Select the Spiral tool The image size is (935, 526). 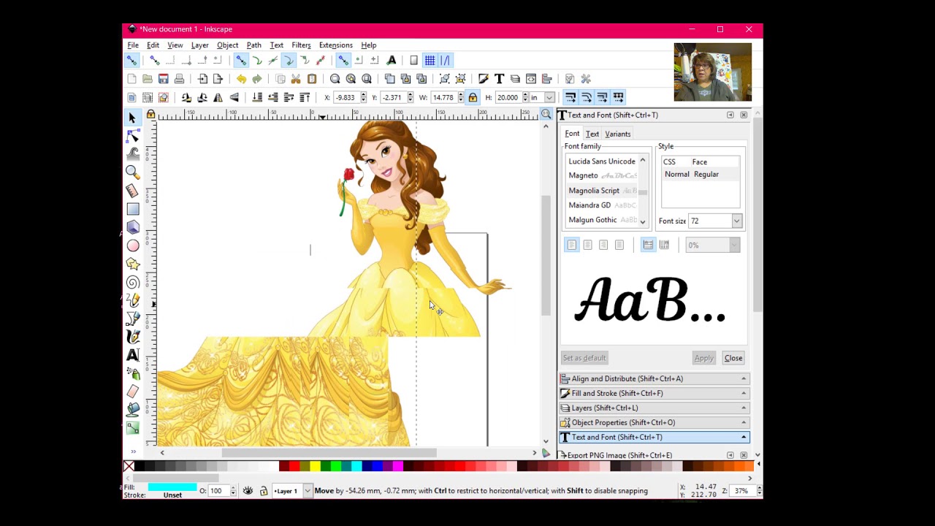coord(132,282)
